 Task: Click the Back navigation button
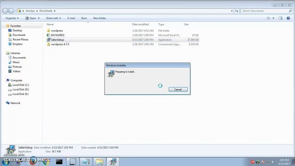click(5, 11)
